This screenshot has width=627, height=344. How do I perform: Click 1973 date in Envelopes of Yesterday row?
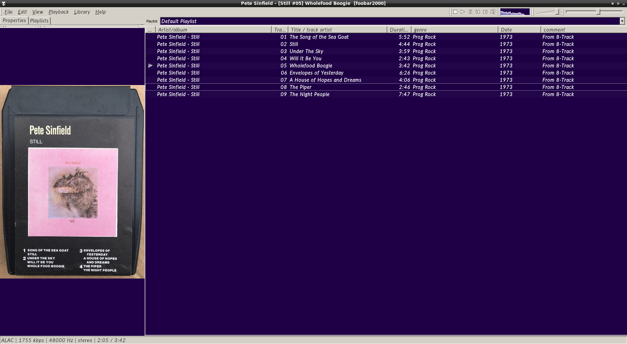coord(506,73)
